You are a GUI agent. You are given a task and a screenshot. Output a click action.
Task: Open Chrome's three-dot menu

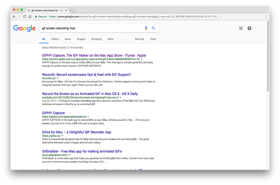266,16
